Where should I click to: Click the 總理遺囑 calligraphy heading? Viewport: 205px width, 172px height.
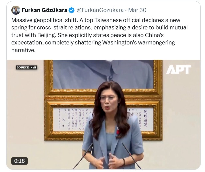(x=145, y=118)
